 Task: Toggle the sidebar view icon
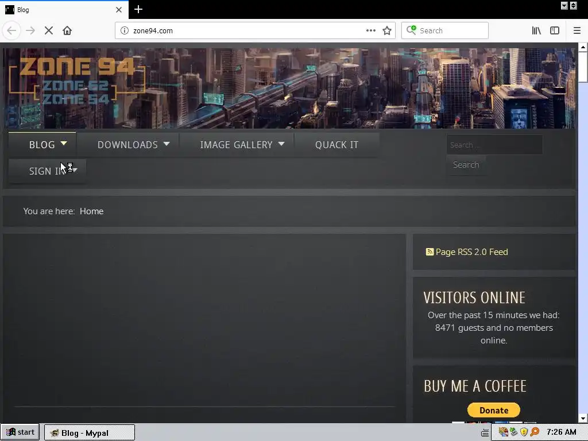pyautogui.click(x=555, y=31)
